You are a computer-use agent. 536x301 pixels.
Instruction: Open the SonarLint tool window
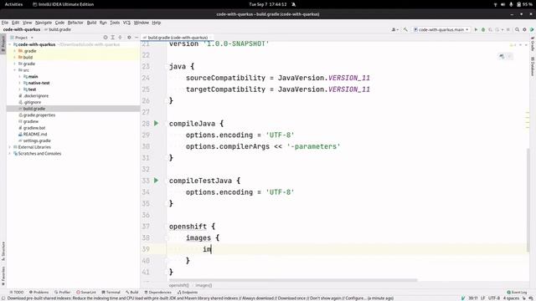[x=86, y=292]
